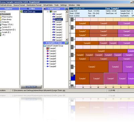Viewport: 134px width, 122px height.
Task: Select the gray-outlined pink Sample1 zone
Action: click(111, 79)
